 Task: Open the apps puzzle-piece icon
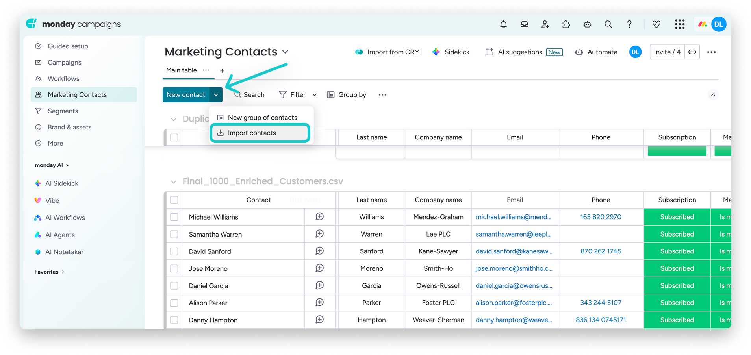[566, 24]
